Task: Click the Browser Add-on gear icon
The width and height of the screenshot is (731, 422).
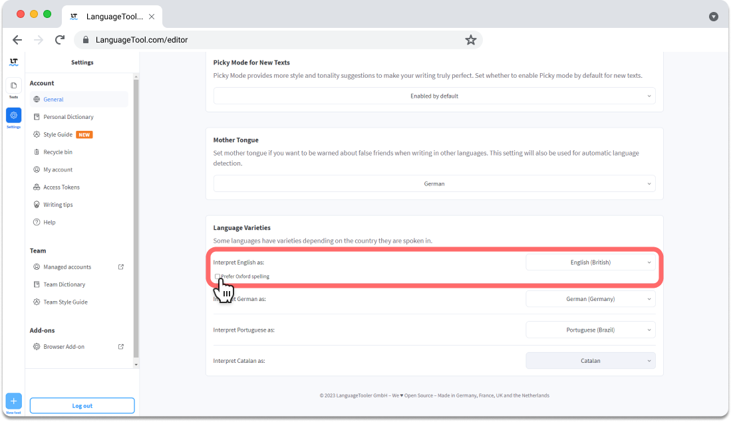Action: pos(37,346)
